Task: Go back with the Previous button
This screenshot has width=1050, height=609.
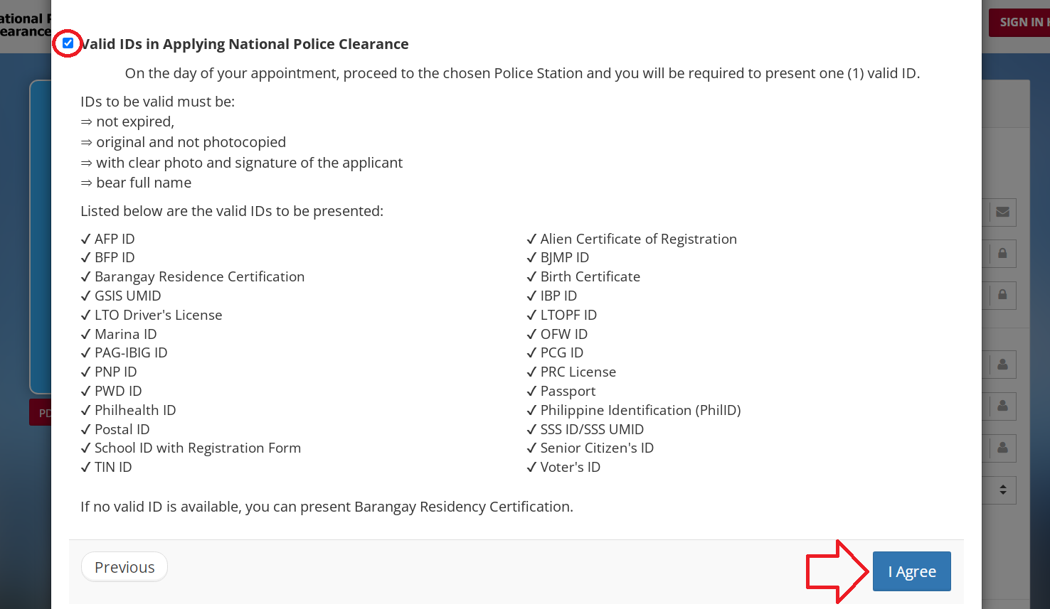Action: pyautogui.click(x=124, y=567)
